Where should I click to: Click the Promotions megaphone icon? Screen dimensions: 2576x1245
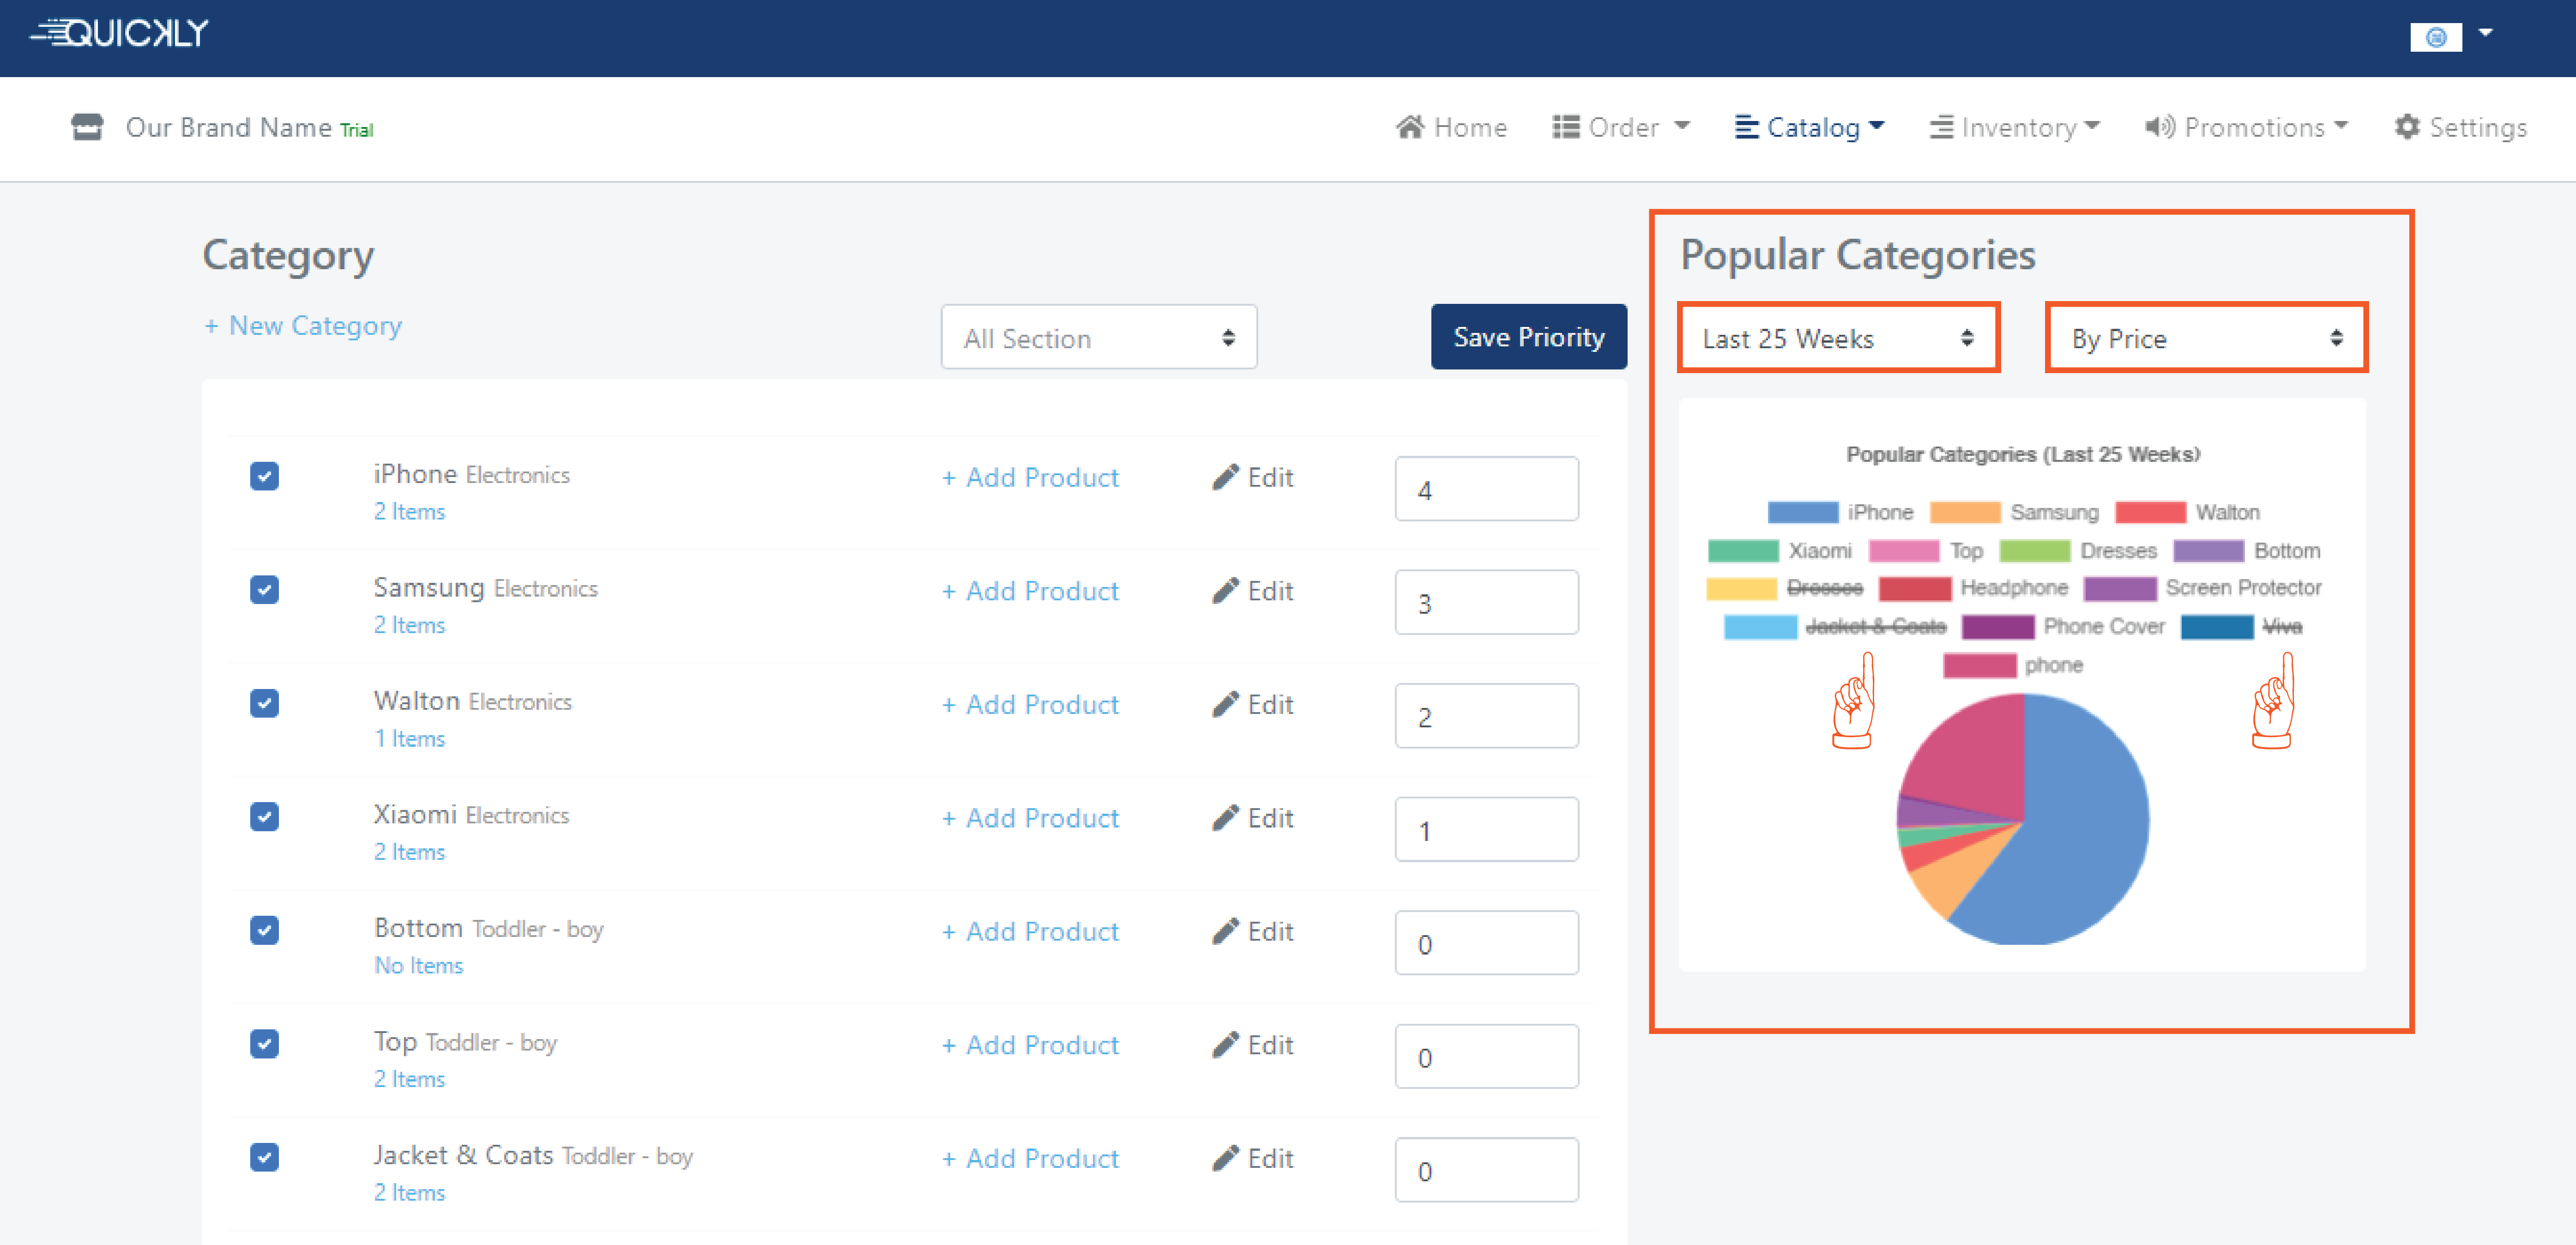click(2159, 127)
